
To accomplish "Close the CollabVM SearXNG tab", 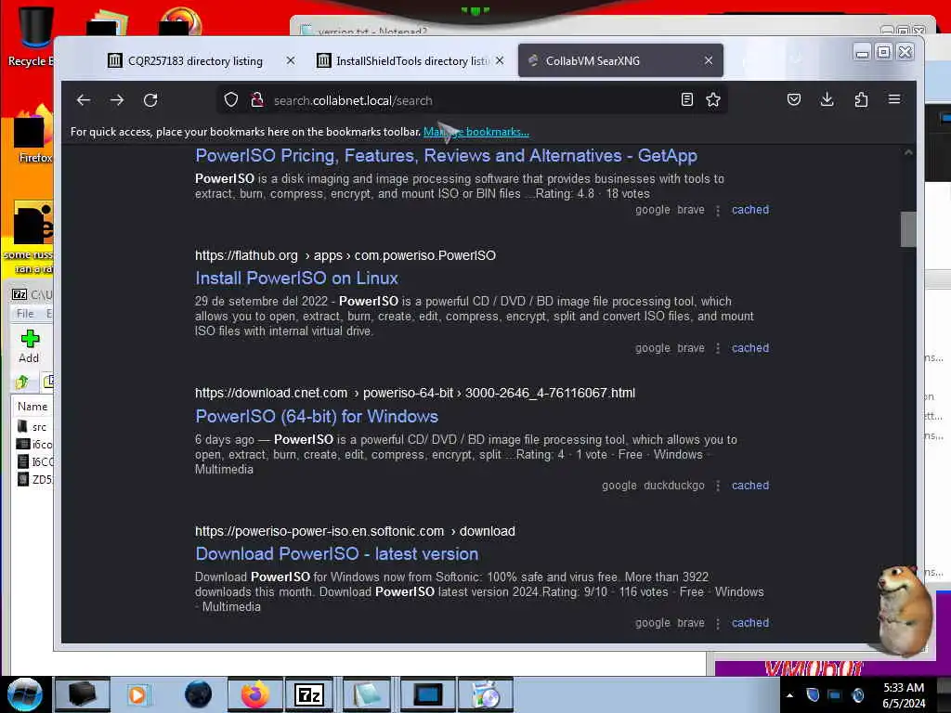I will pos(709,60).
